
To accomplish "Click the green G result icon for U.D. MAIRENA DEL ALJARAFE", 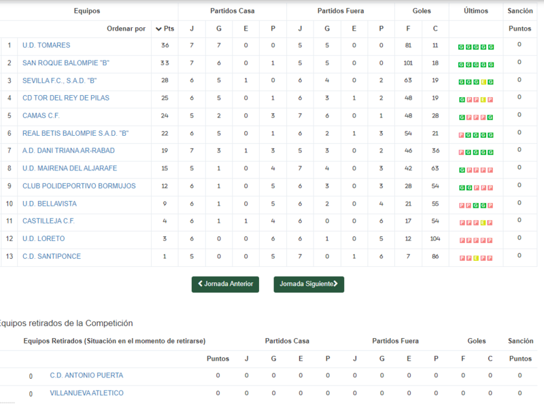I will pyautogui.click(x=462, y=170).
